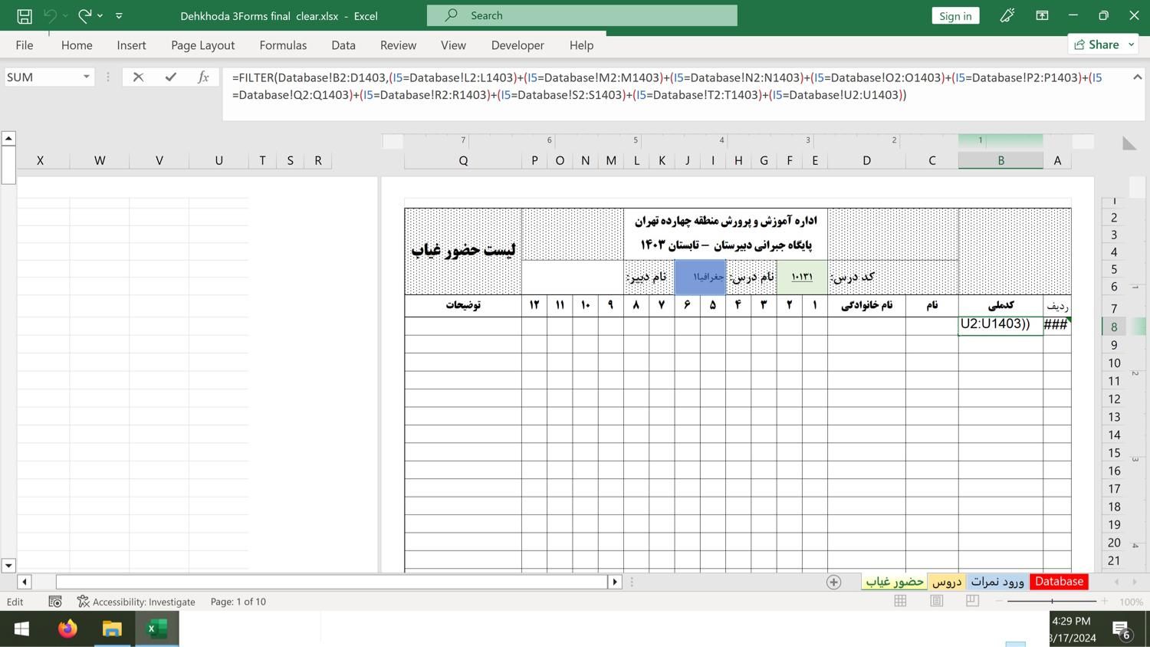Click the zoom slider handle
The height and width of the screenshot is (647, 1150).
1052,602
